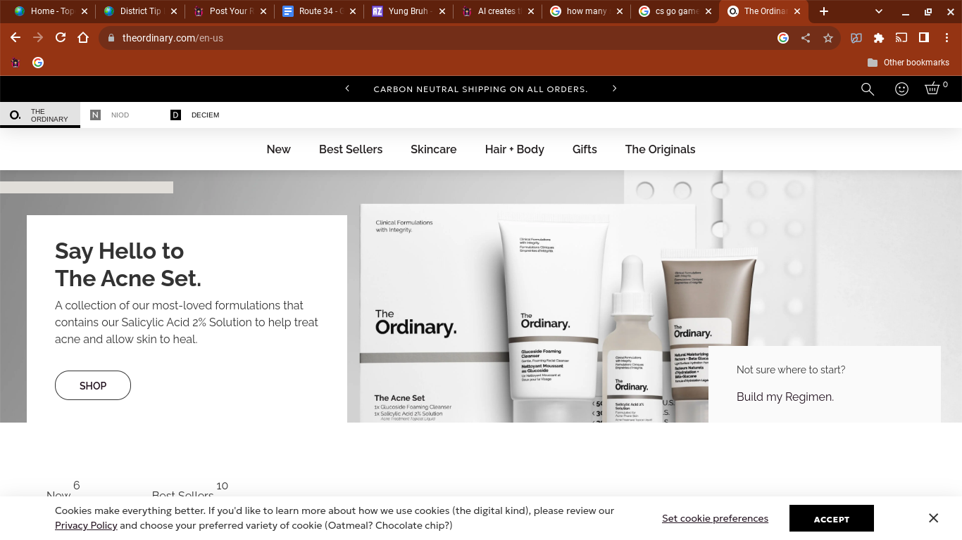The width and height of the screenshot is (962, 540).
Task: Go to browser home page icon
Action: click(83, 38)
